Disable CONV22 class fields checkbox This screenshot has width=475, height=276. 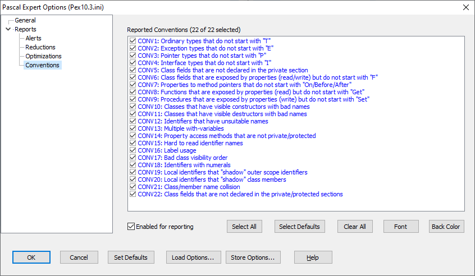(x=133, y=194)
